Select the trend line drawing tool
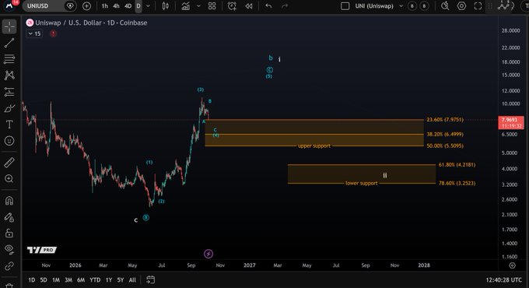The width and height of the screenshot is (529, 288). pos(9,43)
